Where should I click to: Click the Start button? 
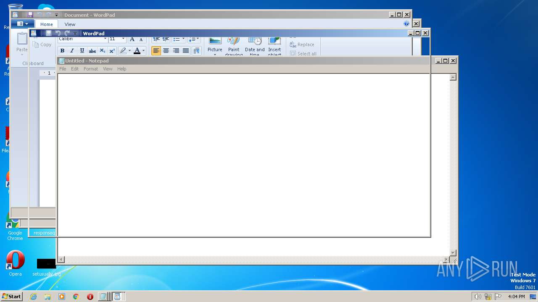point(11,297)
